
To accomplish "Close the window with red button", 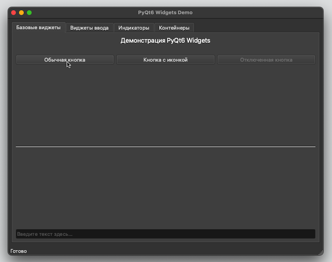I will coord(13,13).
